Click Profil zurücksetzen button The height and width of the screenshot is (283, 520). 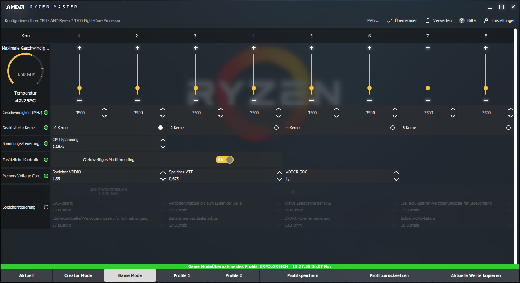389,275
